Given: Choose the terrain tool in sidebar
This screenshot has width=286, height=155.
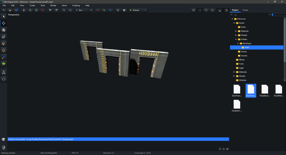Looking at the screenshot, I should point(3,63).
